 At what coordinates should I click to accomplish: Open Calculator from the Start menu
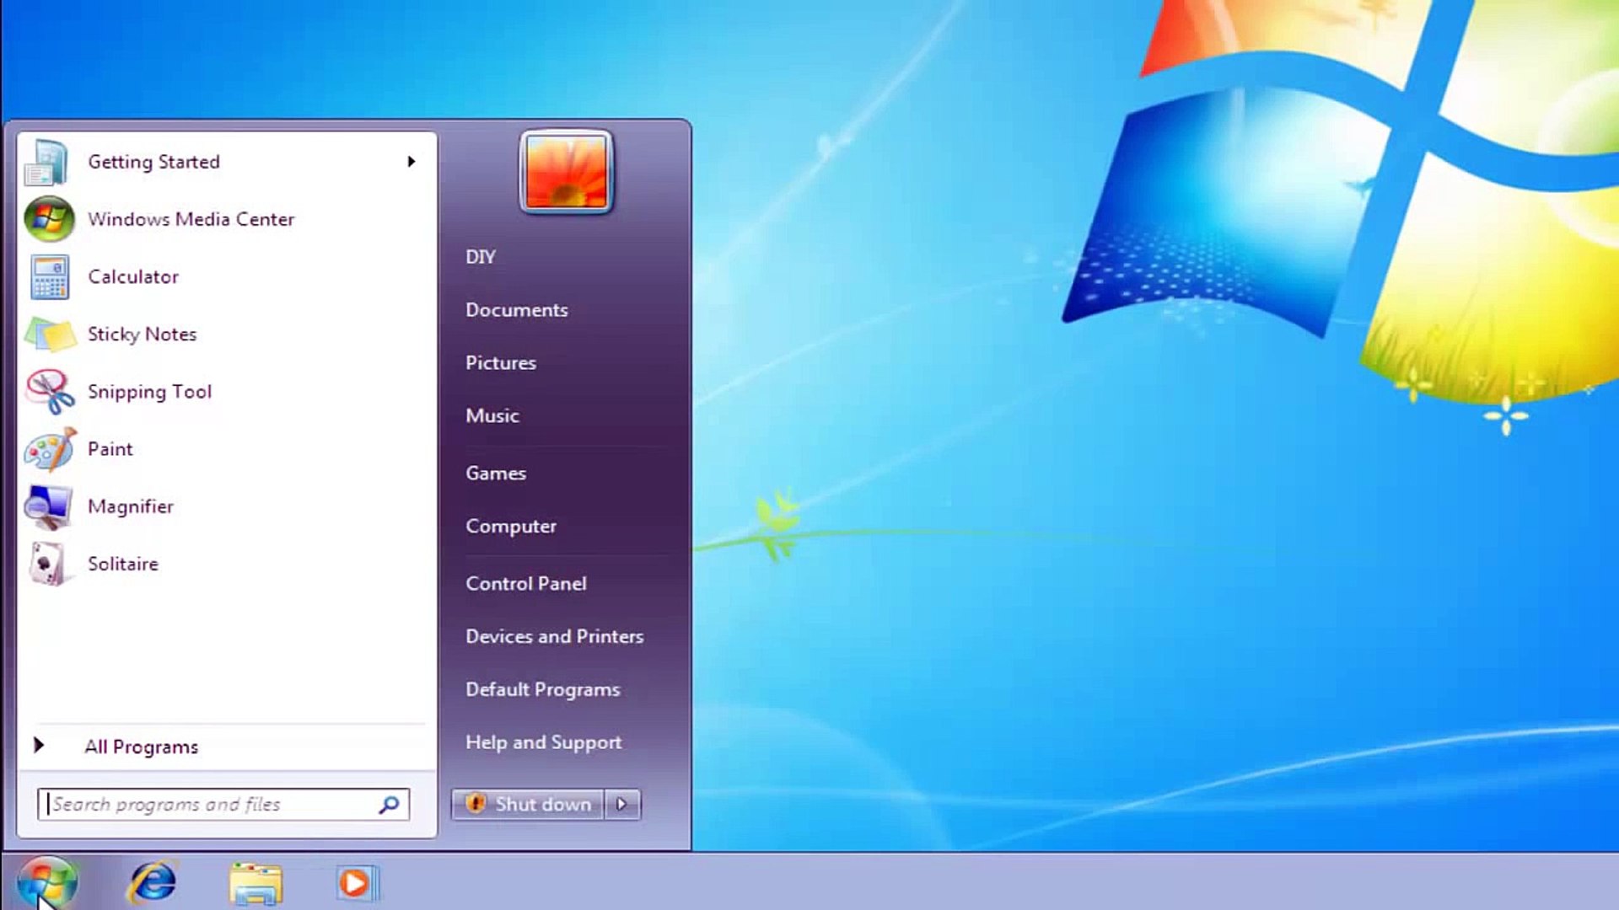pyautogui.click(x=132, y=277)
